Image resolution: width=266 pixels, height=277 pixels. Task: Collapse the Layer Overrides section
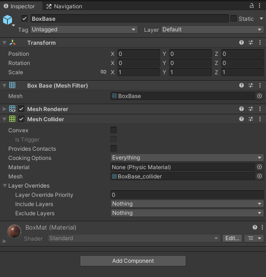point(5,185)
